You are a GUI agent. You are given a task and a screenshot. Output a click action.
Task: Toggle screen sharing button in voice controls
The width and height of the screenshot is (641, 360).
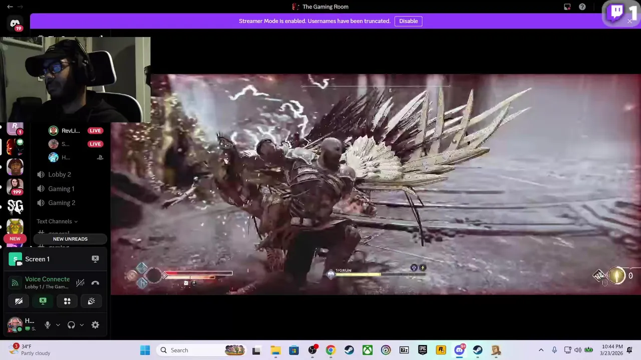(x=43, y=301)
